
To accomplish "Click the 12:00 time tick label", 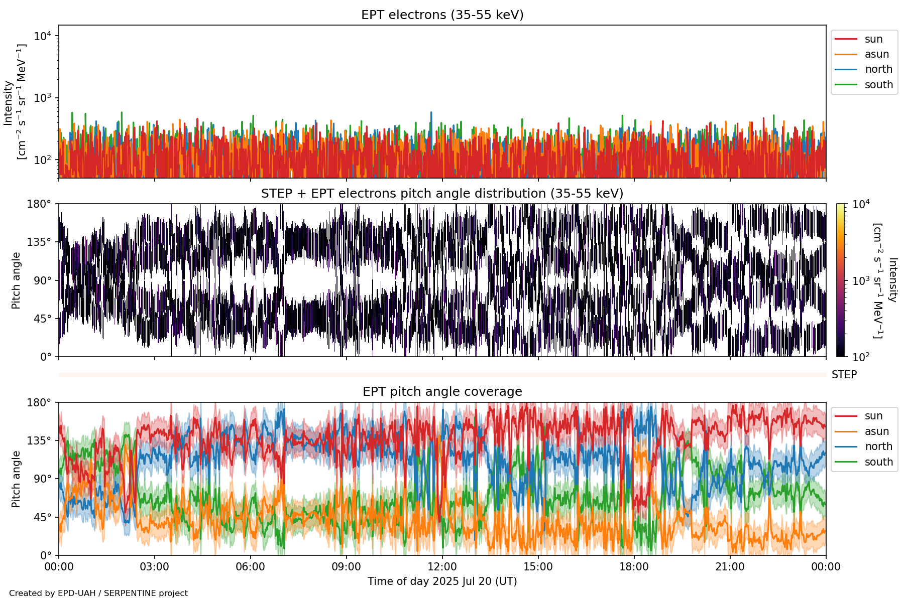I will click(x=442, y=567).
